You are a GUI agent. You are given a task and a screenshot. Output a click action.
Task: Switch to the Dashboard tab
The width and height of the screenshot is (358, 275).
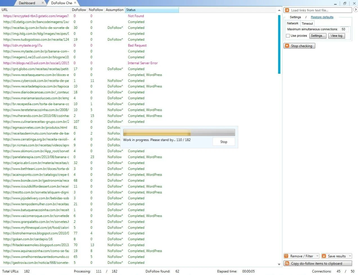click(27, 3)
